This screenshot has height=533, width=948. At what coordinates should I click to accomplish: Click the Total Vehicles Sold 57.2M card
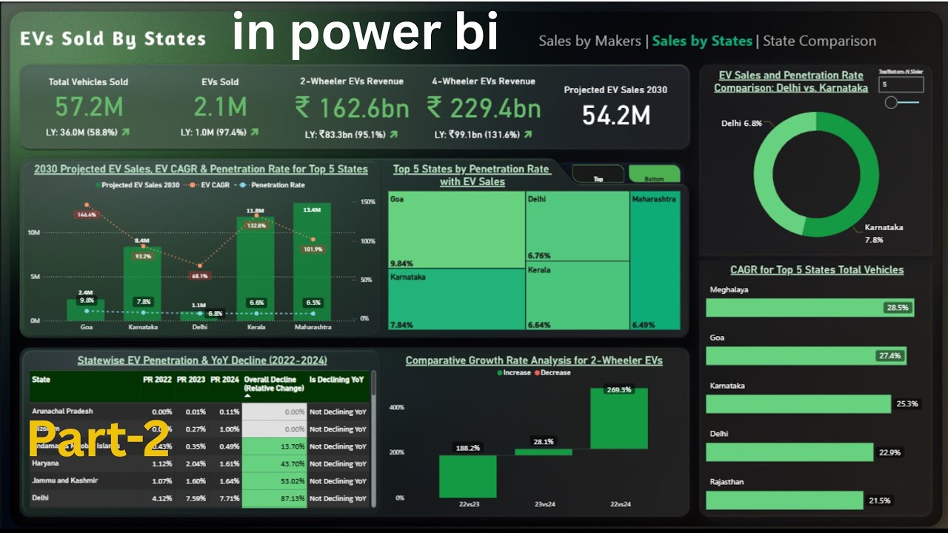coord(88,107)
